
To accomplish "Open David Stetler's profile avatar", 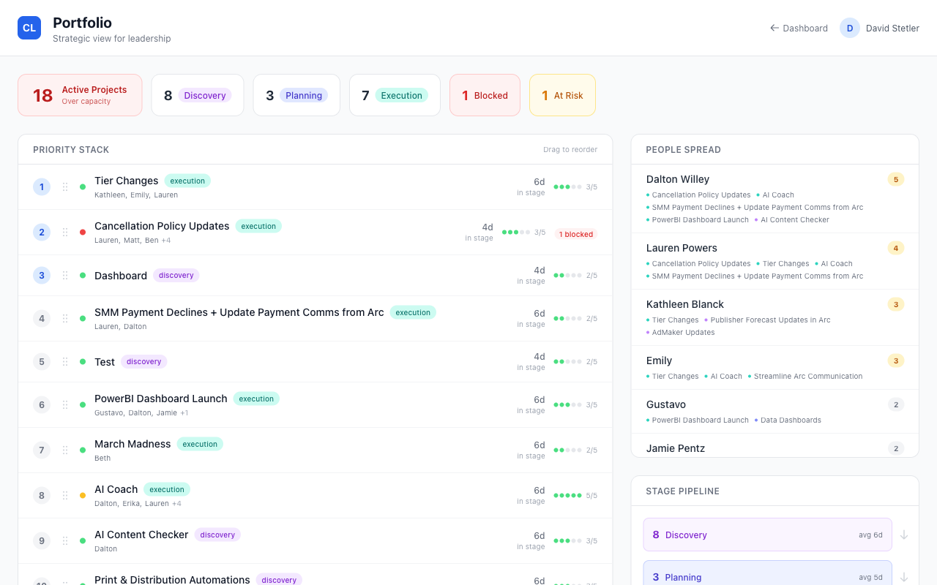I will coord(849,27).
